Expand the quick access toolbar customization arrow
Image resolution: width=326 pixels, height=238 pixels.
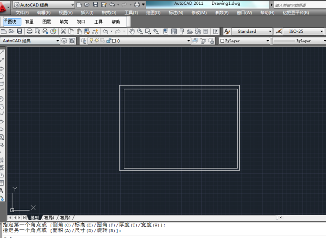[x=144, y=5]
